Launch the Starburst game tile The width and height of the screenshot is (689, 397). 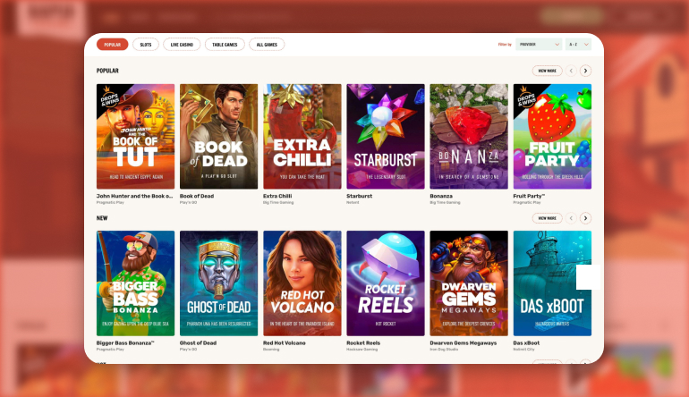point(386,136)
